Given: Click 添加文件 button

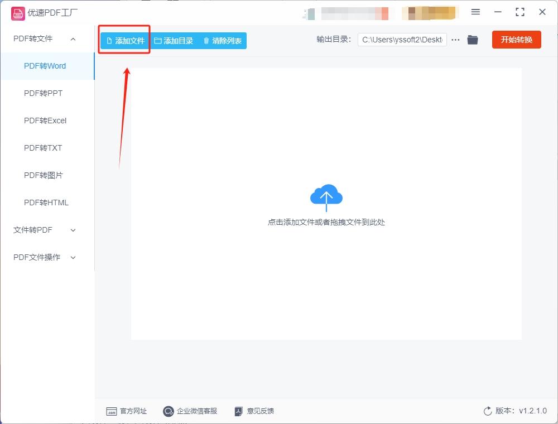Looking at the screenshot, I should pos(125,41).
